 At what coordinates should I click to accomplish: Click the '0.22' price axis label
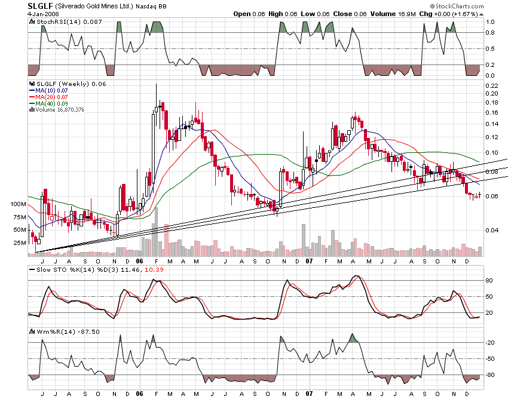tap(492, 85)
